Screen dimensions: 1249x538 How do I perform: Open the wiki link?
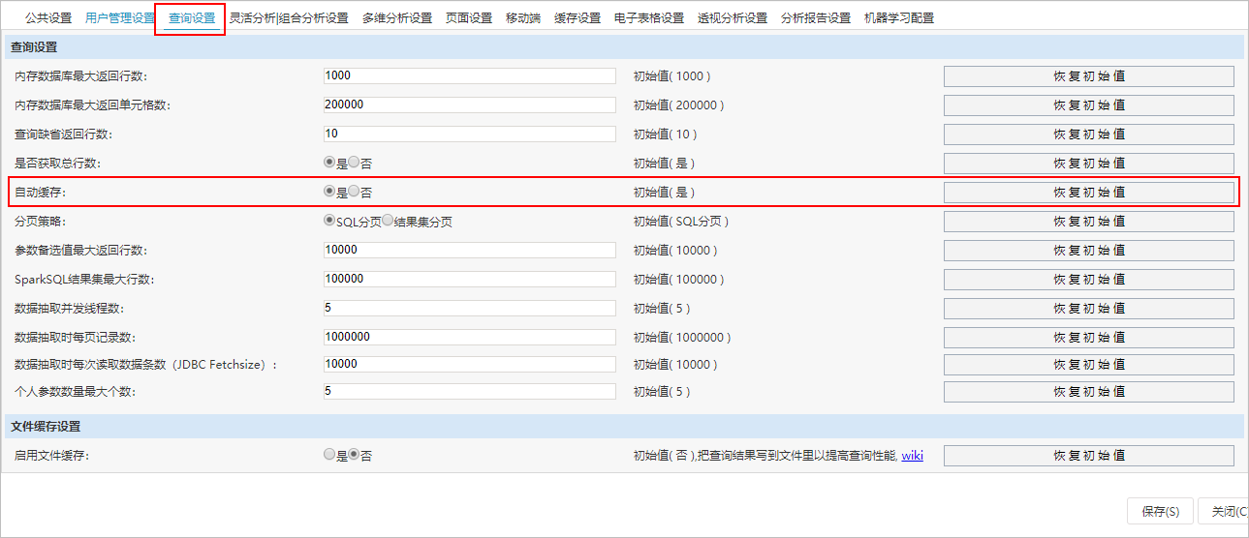(x=912, y=456)
